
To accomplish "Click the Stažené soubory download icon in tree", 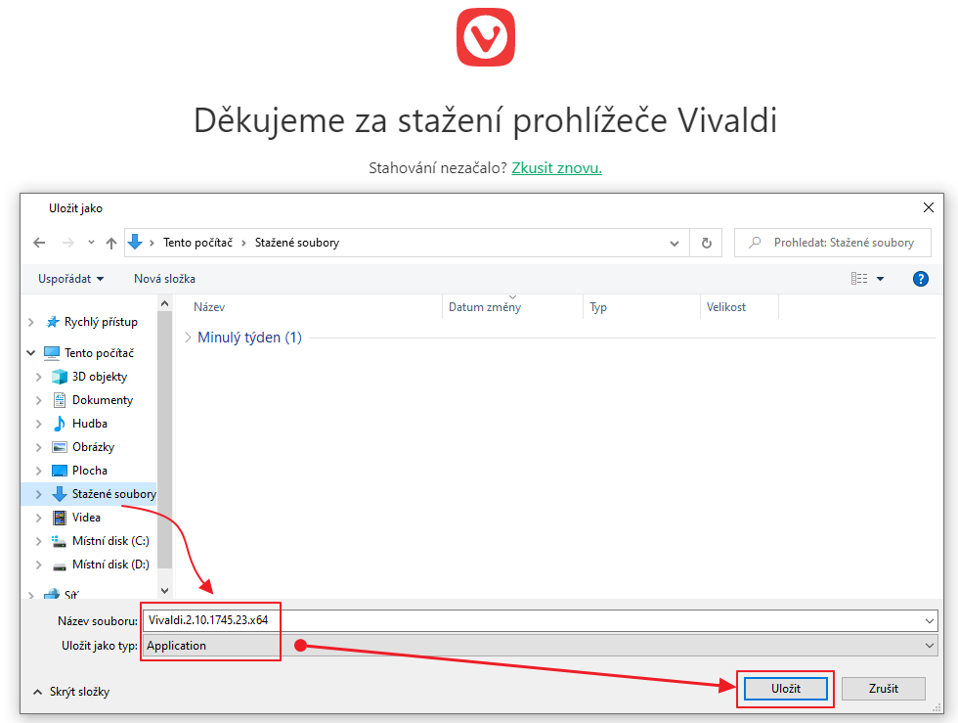I will (x=60, y=494).
